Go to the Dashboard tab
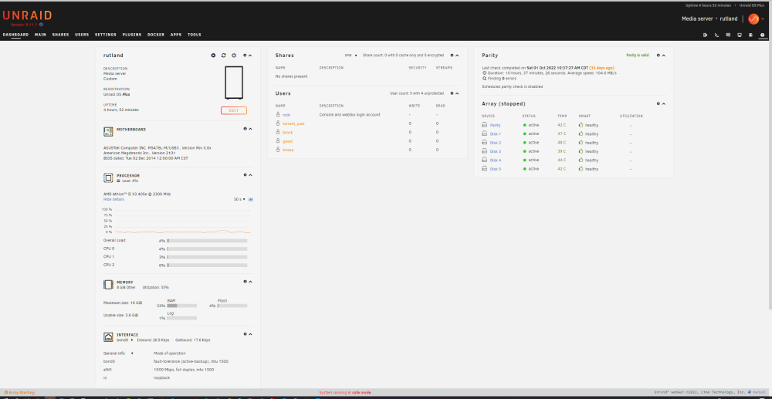Viewport: 772px width, 399px height. pos(15,35)
